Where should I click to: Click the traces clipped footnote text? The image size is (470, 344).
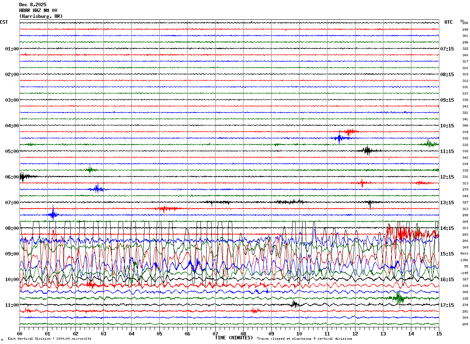(305, 339)
